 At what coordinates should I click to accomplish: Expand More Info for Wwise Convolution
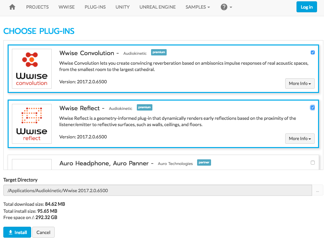point(300,83)
